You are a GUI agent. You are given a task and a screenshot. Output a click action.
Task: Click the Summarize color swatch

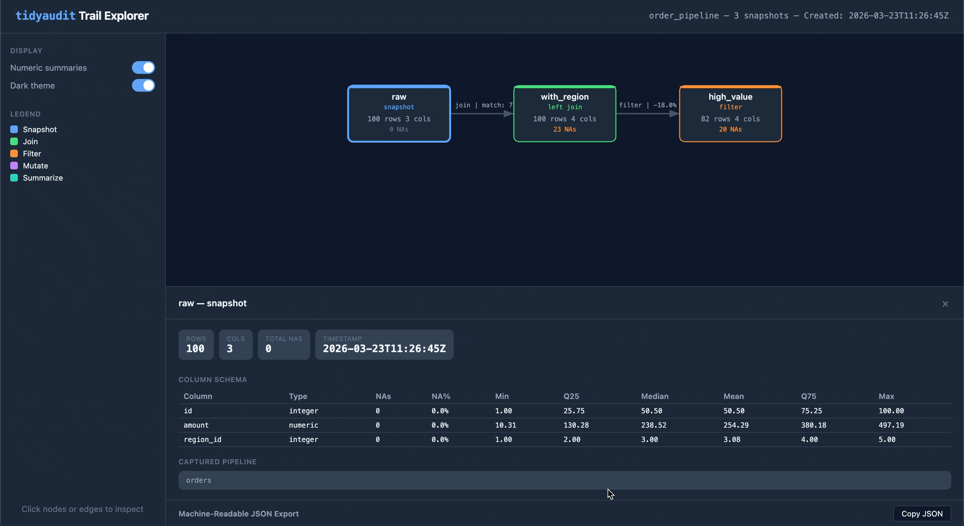tap(14, 178)
